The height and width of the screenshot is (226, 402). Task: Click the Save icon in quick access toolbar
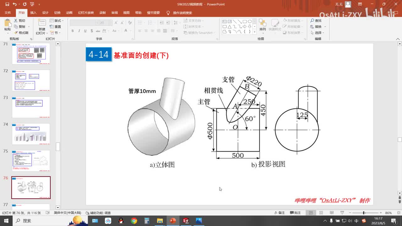[7, 4]
